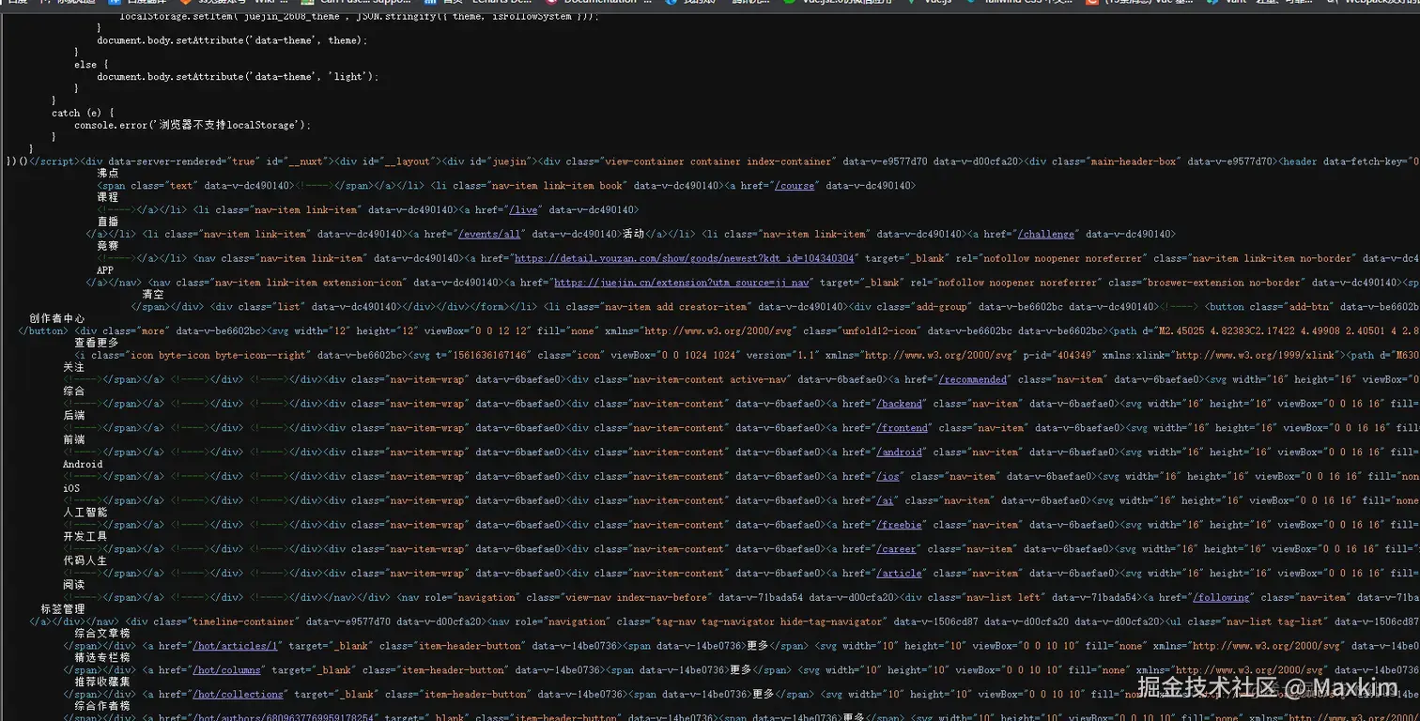Open the detail.youzan.com goods link

(x=685, y=259)
